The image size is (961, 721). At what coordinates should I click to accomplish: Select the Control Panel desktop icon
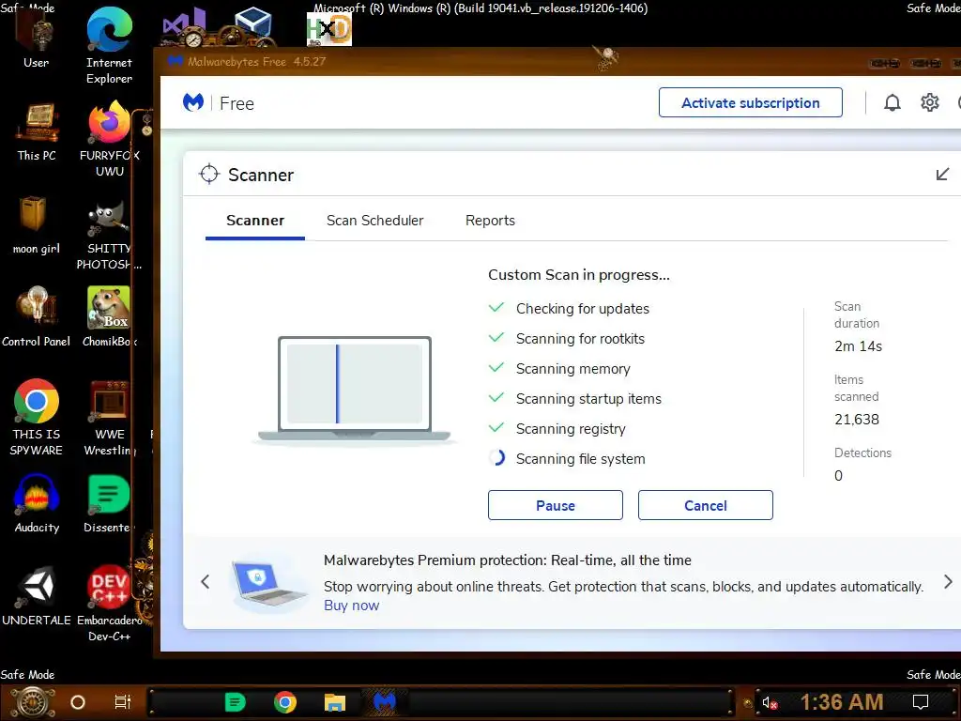37,317
